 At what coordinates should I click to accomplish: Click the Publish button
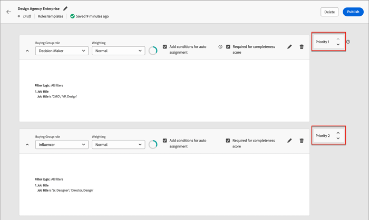tap(353, 12)
